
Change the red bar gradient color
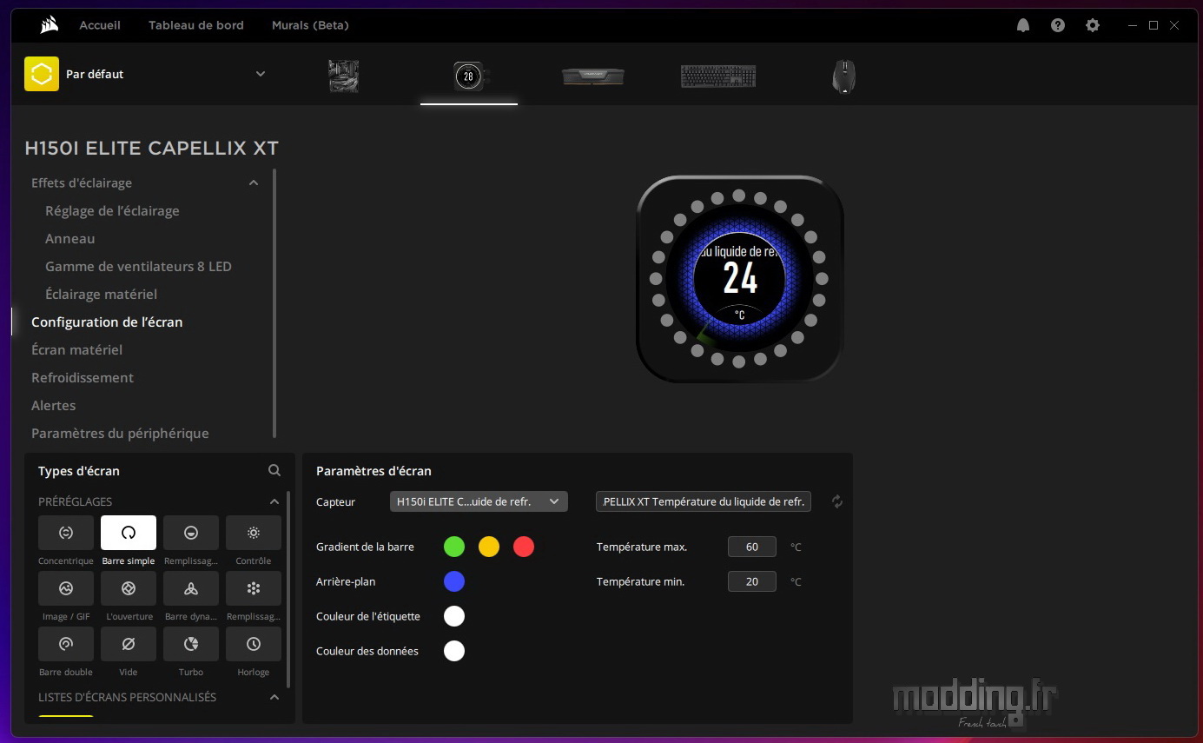coord(524,547)
